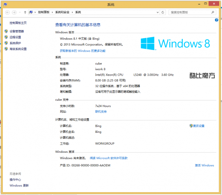The height and width of the screenshot is (195, 222).
Task: Expand the chevron after 控制面板 breadcrumb
Action: coord(52,12)
